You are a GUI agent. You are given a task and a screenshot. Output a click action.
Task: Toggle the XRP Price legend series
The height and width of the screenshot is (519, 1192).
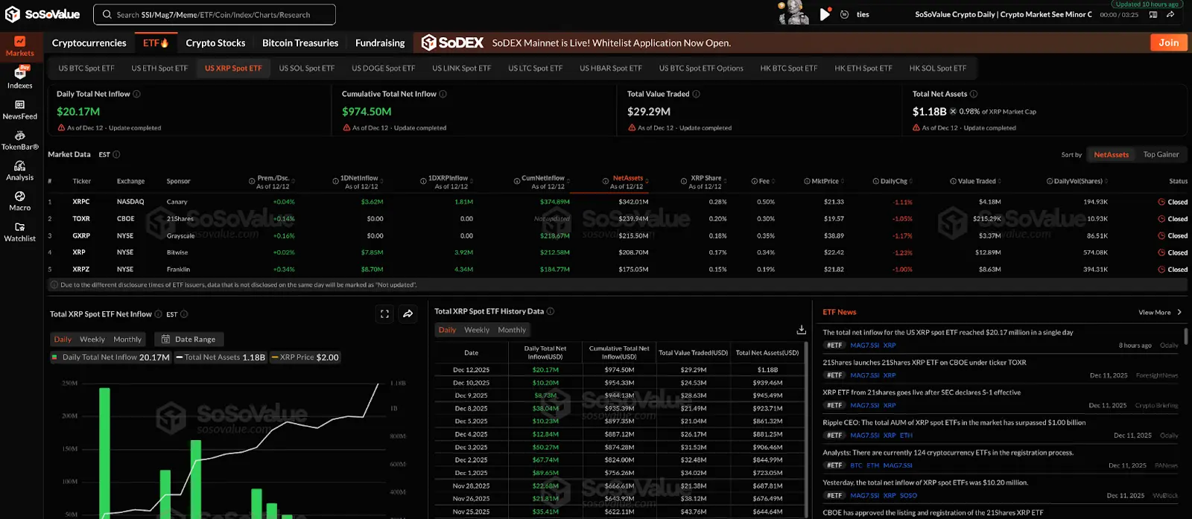(x=305, y=357)
